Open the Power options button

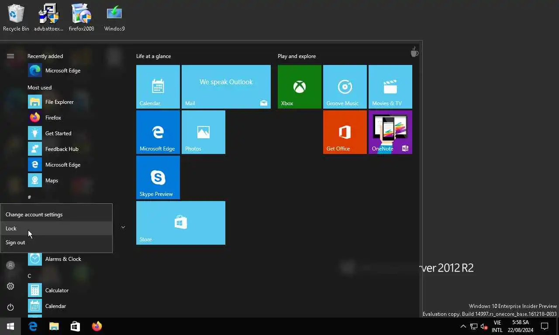click(x=10, y=307)
